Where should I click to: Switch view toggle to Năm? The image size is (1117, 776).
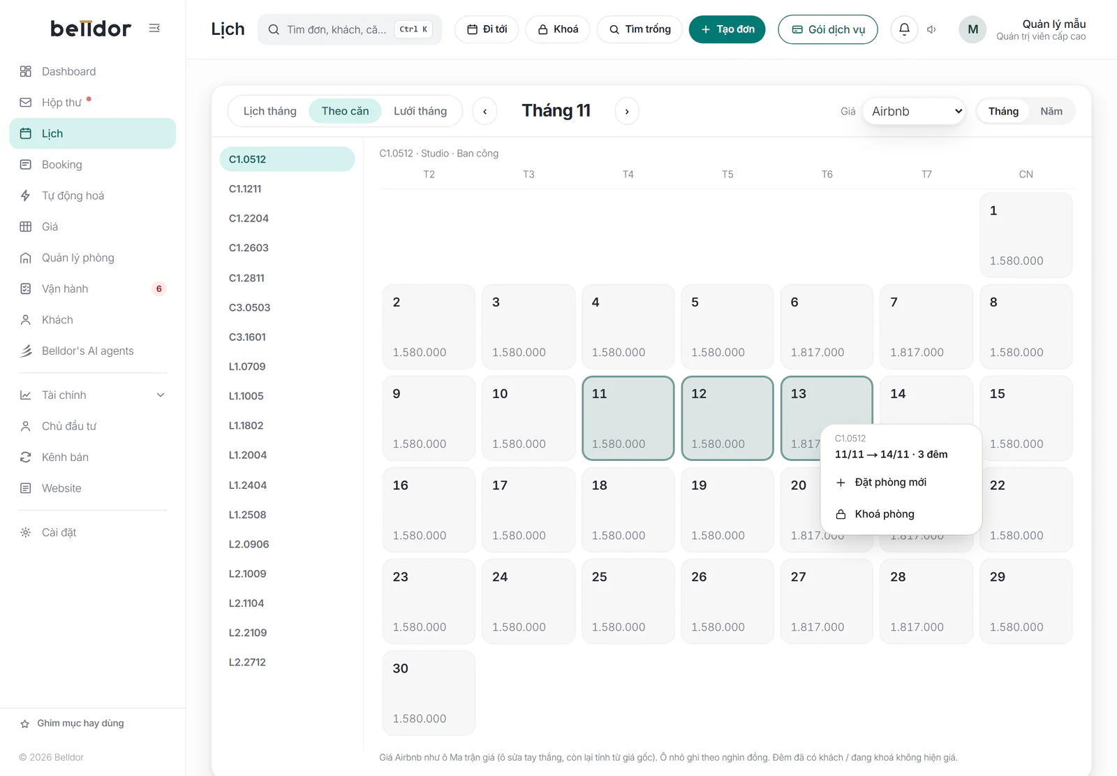tap(1051, 111)
